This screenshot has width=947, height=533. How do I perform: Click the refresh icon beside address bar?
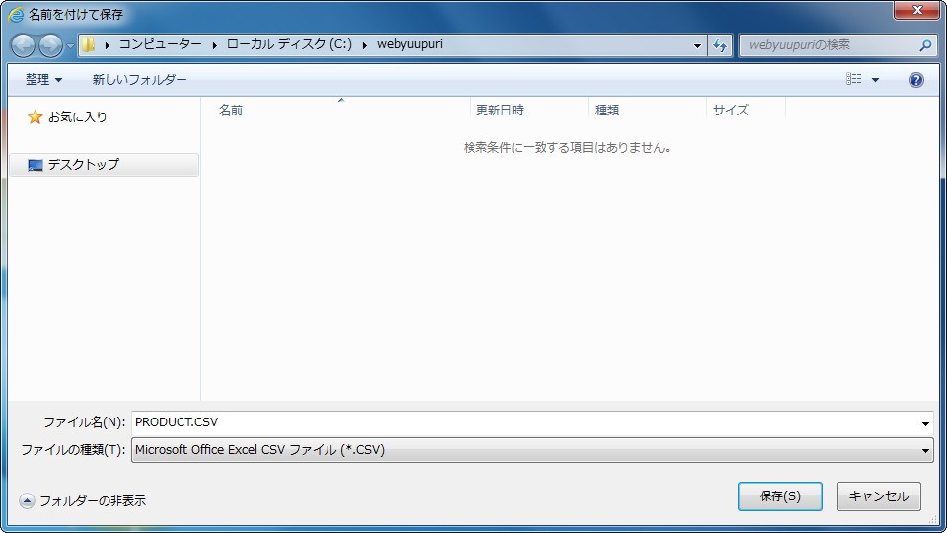720,45
